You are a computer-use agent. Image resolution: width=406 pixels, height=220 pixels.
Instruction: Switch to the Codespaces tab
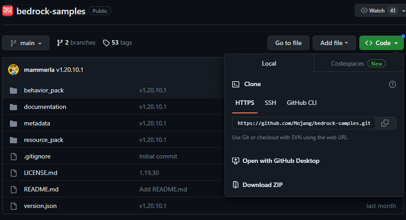358,64
